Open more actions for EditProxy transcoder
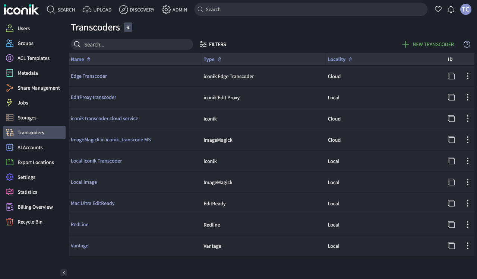Viewport: 477px width, 279px height. coord(468,97)
